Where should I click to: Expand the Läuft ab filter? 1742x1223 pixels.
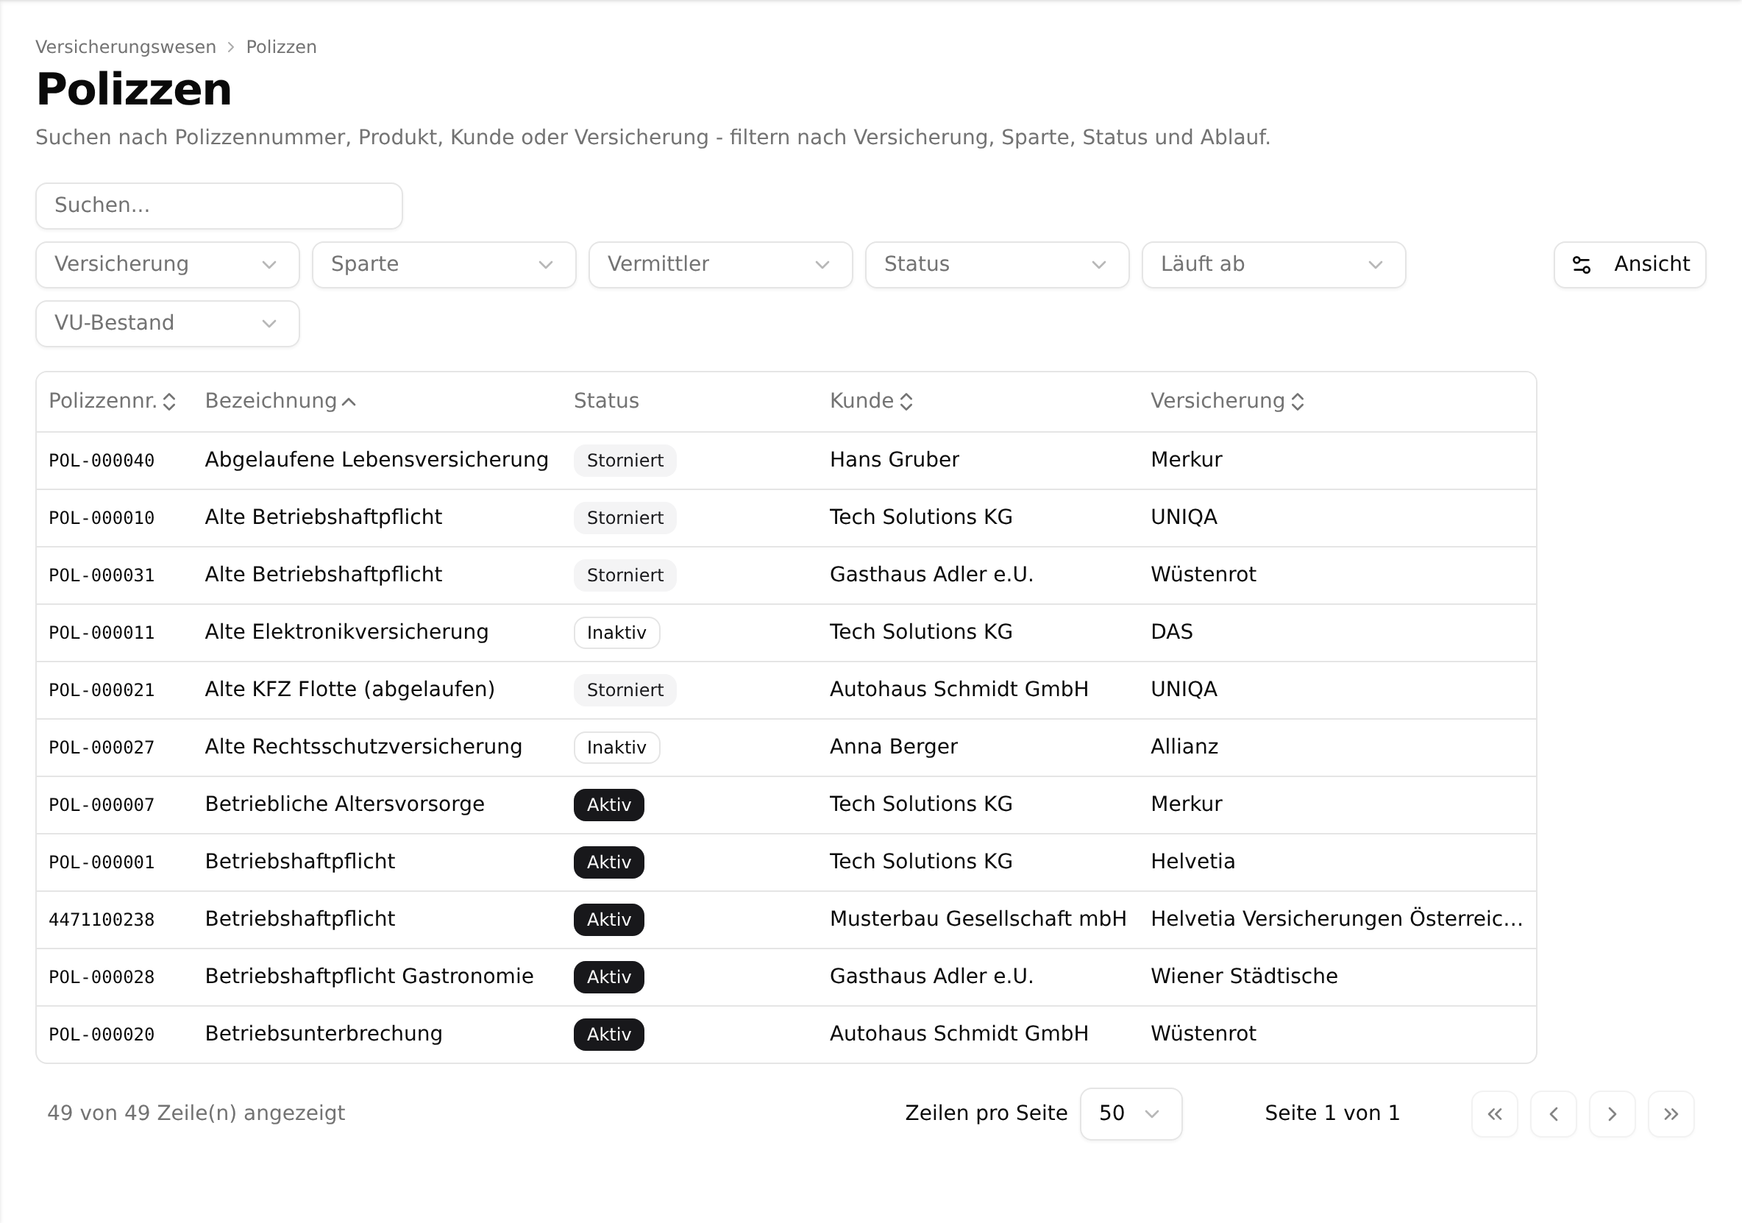(x=1273, y=264)
